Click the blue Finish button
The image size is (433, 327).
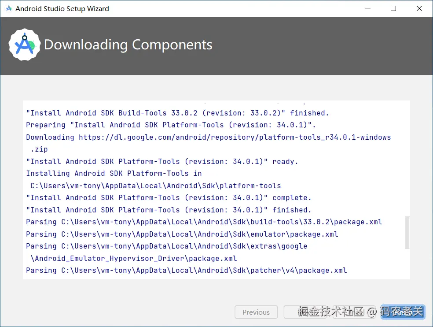tap(403, 312)
